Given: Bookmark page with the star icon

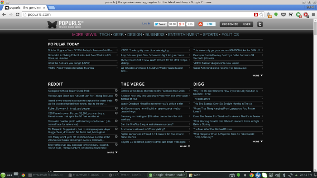Looking at the screenshot, I should pos(261,14).
